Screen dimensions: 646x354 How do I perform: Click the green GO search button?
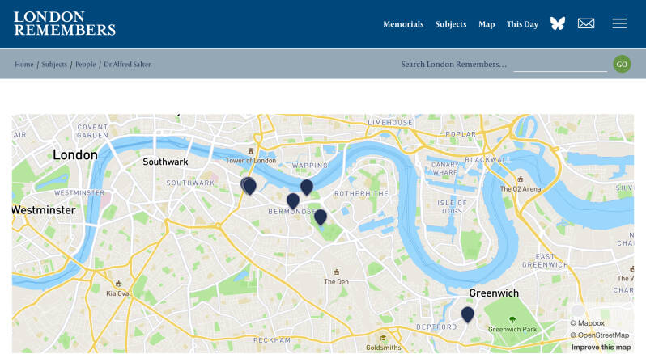(622, 64)
